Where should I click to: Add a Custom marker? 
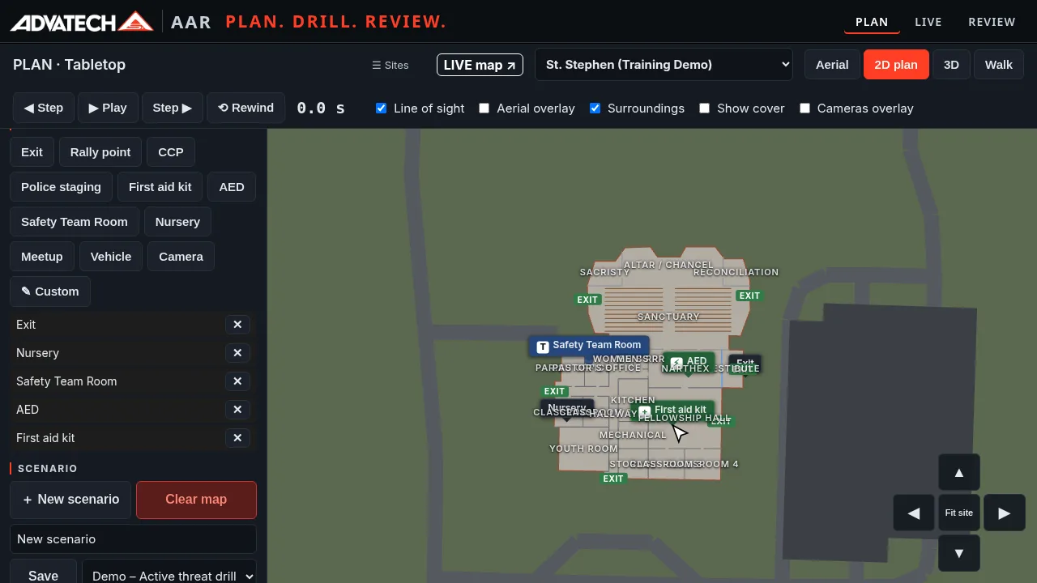pos(50,291)
